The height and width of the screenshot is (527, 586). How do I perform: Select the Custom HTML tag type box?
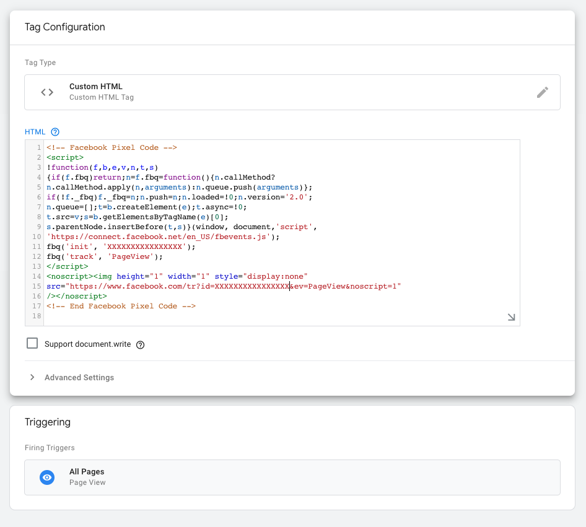292,92
